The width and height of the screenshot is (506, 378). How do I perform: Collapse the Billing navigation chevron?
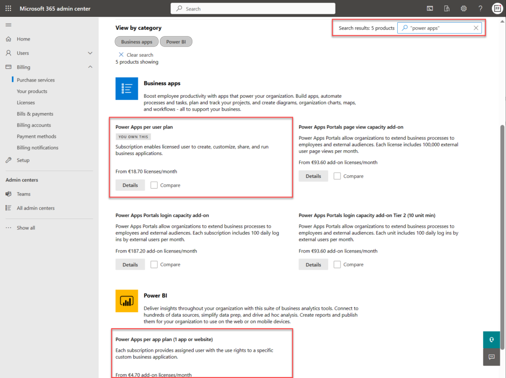[90, 67]
